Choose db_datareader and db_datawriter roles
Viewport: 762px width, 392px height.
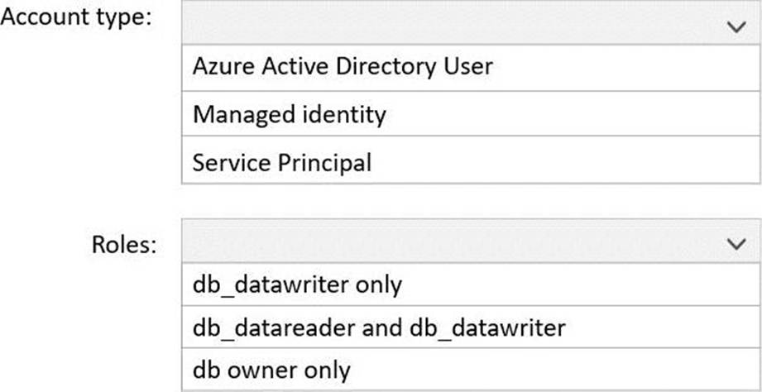[x=379, y=327]
